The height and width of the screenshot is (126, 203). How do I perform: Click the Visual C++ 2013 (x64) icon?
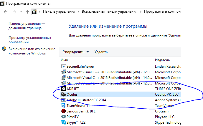(63, 83)
